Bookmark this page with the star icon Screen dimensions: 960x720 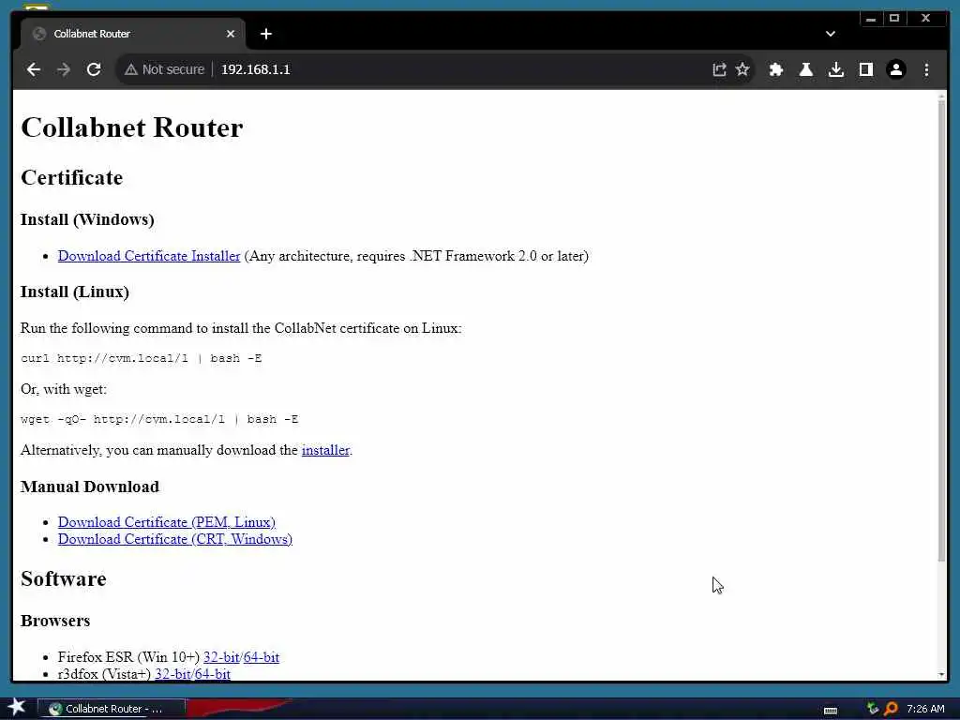[742, 69]
